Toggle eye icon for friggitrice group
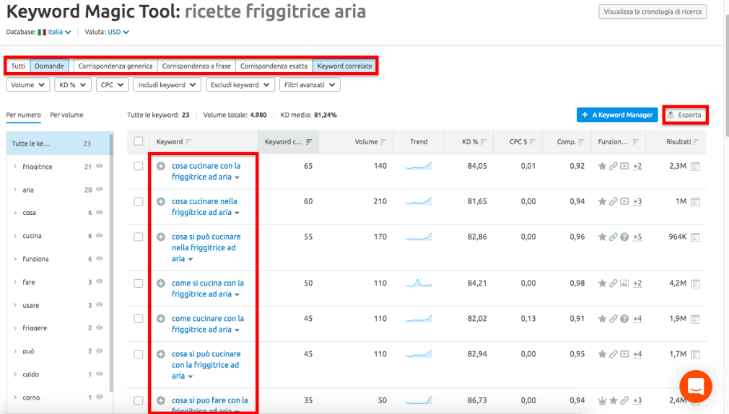 coord(100,167)
